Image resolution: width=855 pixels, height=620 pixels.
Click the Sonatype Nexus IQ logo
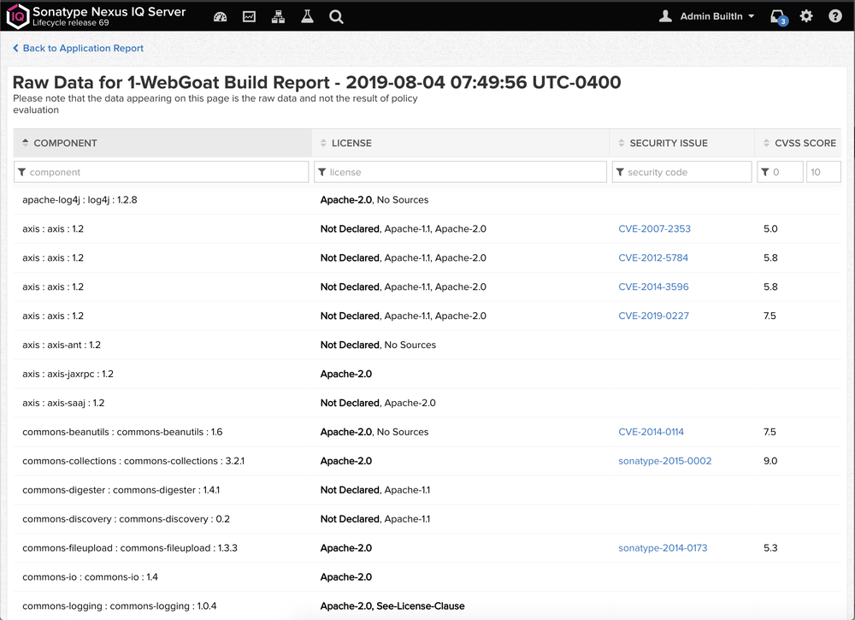point(17,15)
